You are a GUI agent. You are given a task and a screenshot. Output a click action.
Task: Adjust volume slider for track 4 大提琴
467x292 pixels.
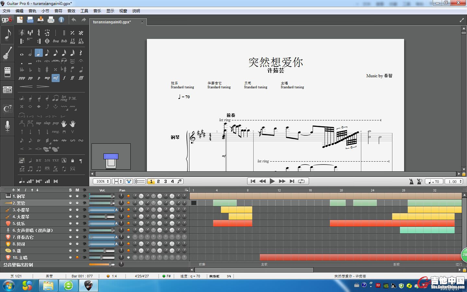click(x=102, y=217)
